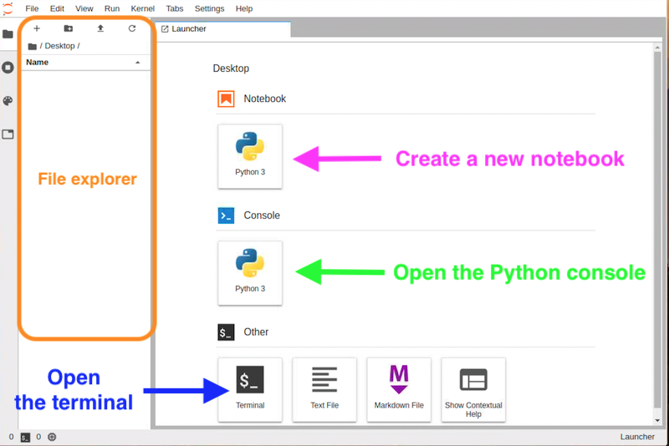Viewport: 669px width, 446px height.
Task: Toggle the file browser sidebar folder icon
Action: click(x=8, y=34)
